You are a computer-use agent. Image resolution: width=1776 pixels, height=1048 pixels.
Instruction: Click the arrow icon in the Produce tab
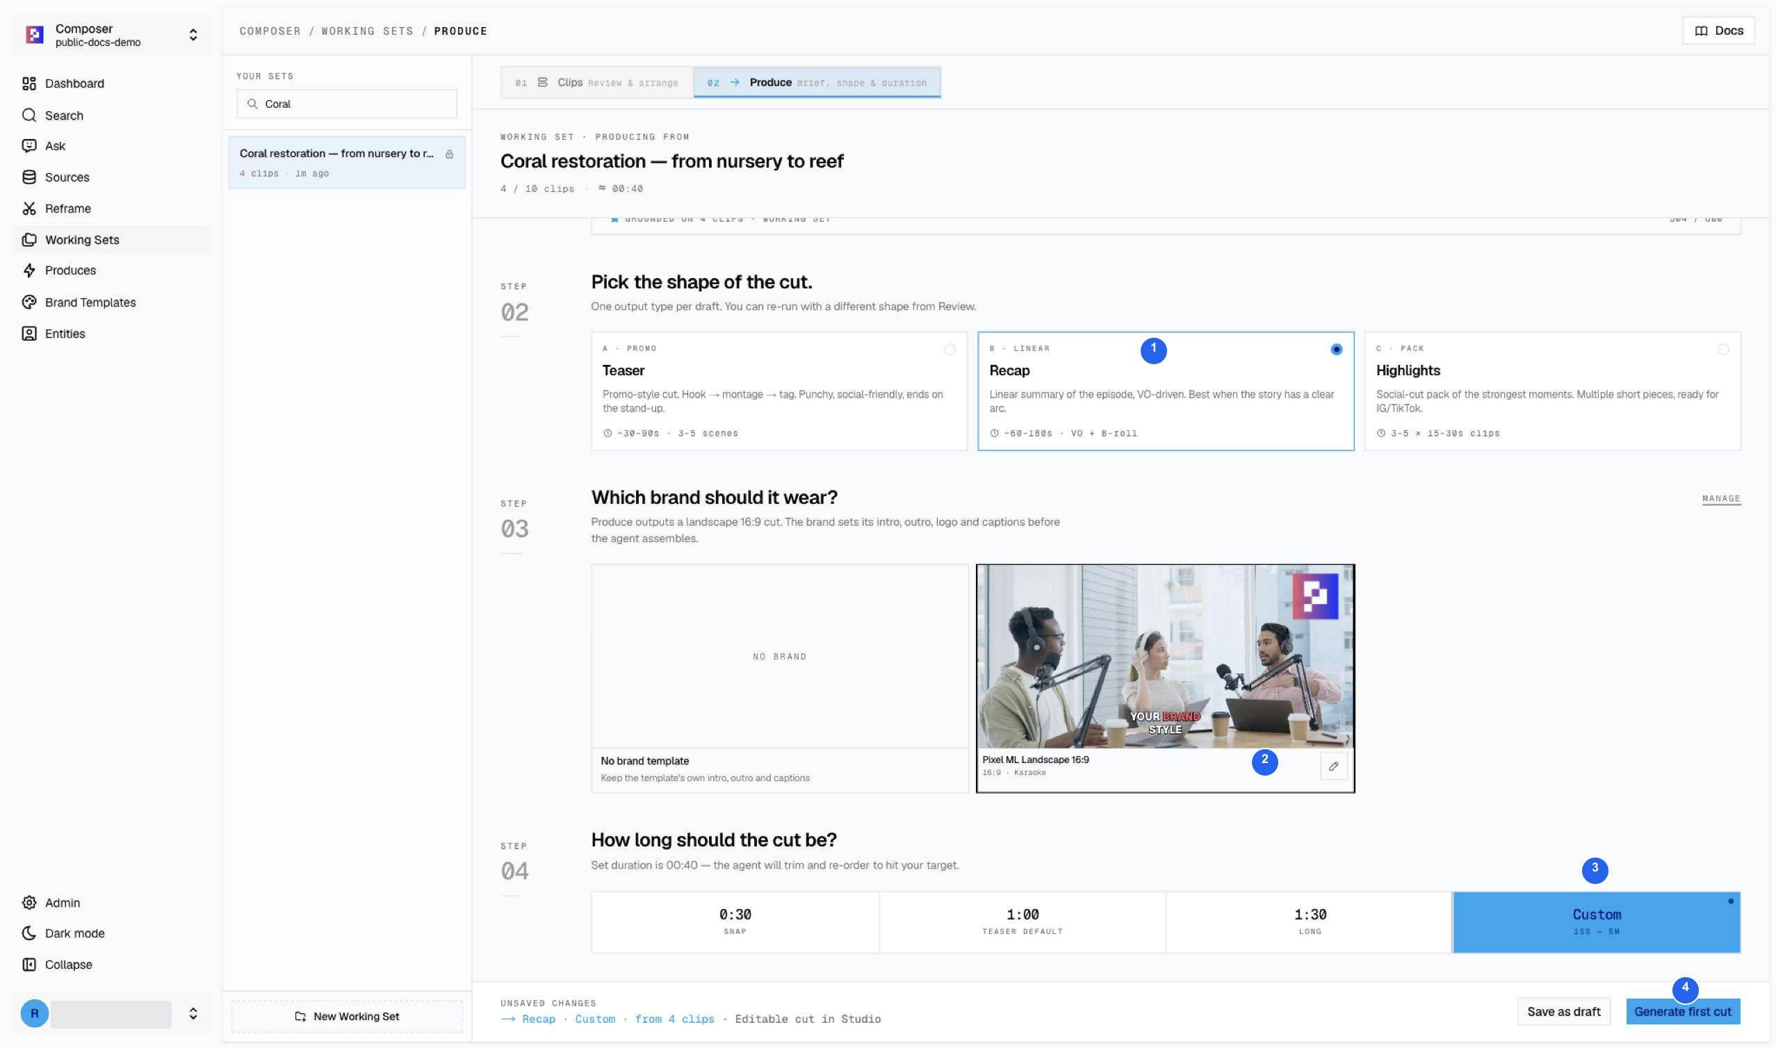pyautogui.click(x=735, y=83)
